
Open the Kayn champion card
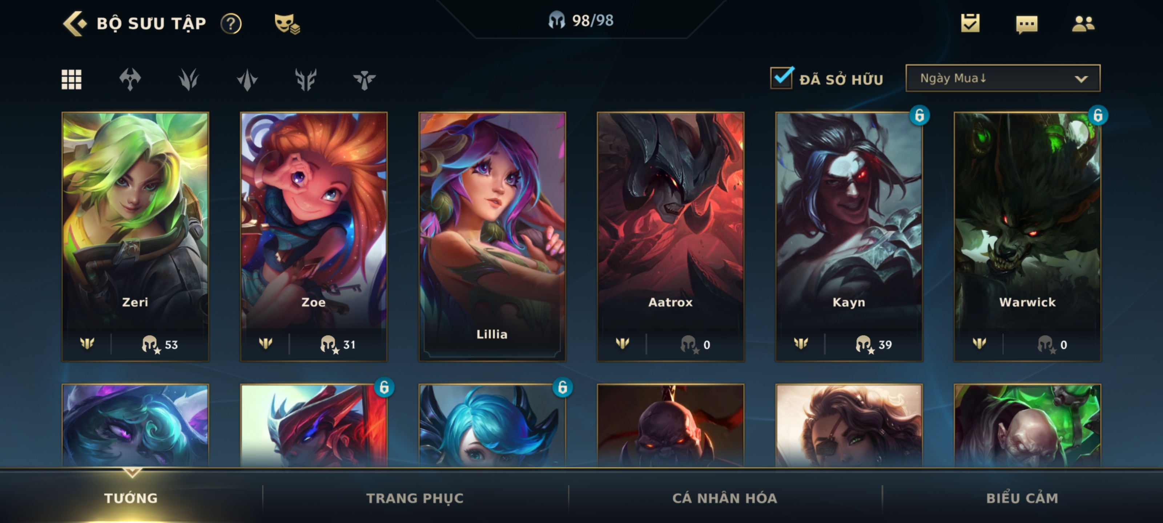tap(849, 236)
